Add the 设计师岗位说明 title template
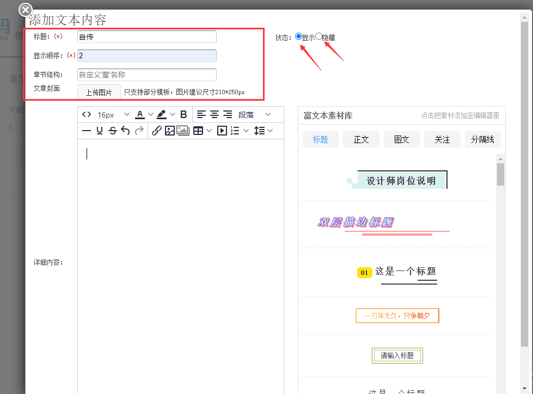 tap(401, 181)
